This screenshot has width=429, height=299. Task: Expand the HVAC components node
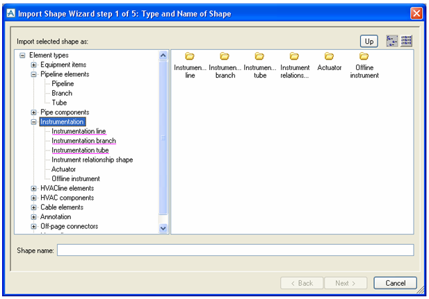(x=34, y=198)
